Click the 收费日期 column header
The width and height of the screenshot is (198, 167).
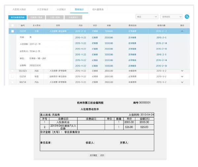point(161,25)
